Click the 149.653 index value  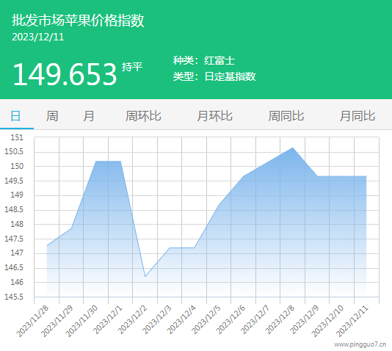[65, 74]
